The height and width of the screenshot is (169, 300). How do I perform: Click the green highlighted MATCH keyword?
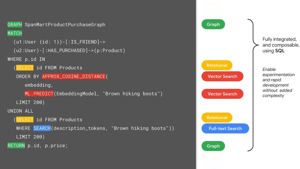pyautogui.click(x=15, y=33)
